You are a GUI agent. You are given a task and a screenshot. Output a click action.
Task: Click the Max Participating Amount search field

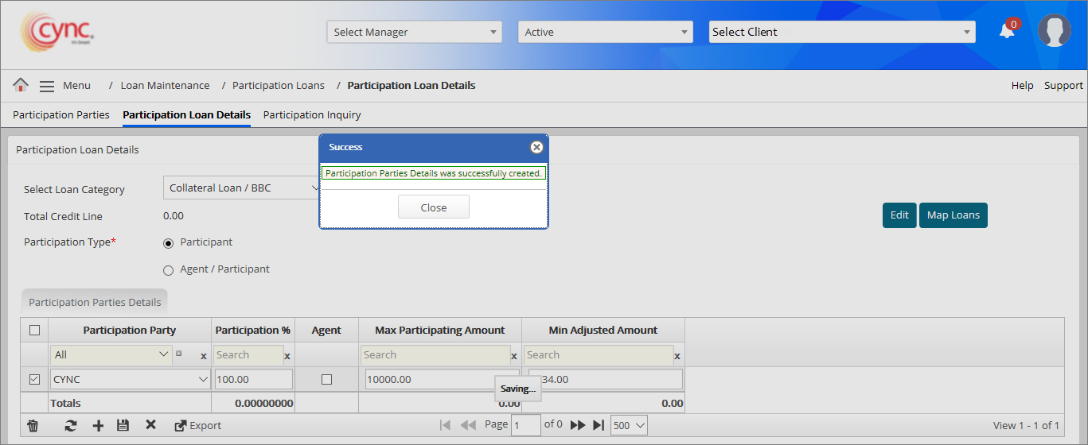point(435,355)
